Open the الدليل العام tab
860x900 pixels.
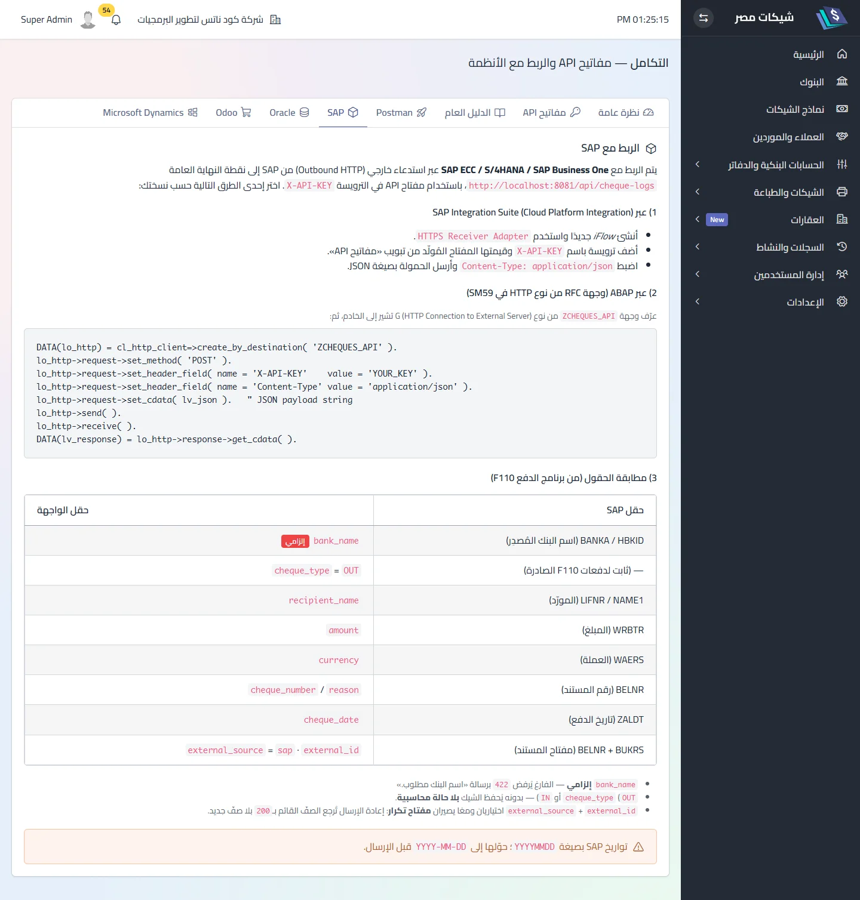(475, 113)
